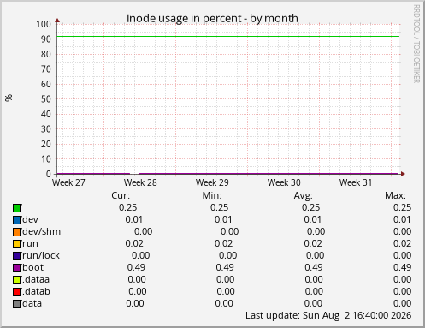Click the '/.dataa' legend label
This screenshot has height=328, width=425.
click(35, 279)
